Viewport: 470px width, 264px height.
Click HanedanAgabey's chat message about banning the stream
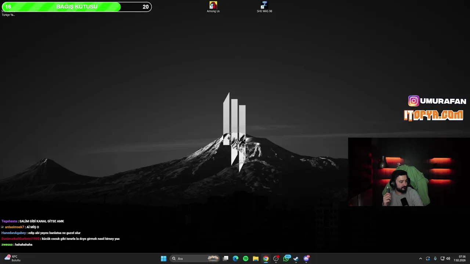click(x=41, y=233)
